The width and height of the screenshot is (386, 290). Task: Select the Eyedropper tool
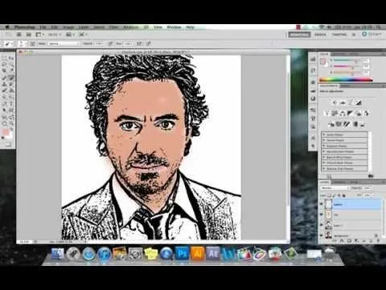click(x=11, y=70)
